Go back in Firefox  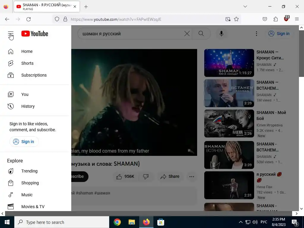pyautogui.click(x=7, y=19)
